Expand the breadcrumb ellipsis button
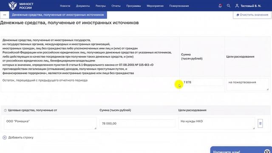Viewport: 272px width, 153px height. point(5,15)
